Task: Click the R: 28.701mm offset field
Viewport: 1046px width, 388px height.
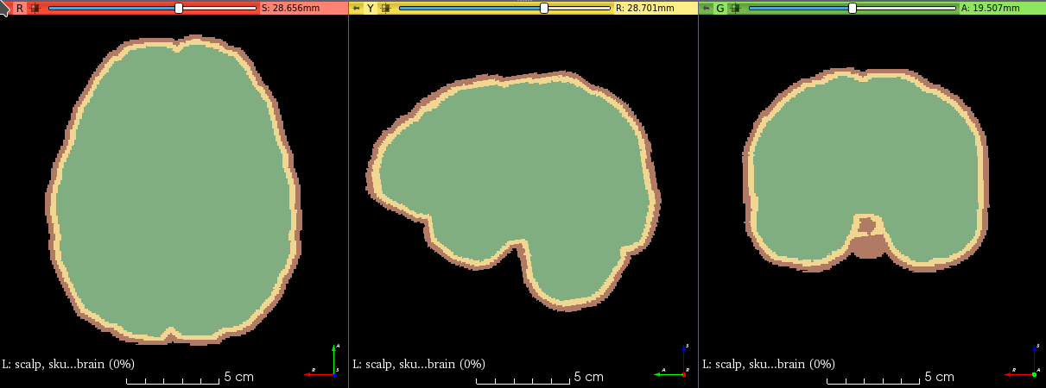Action: coord(654,8)
